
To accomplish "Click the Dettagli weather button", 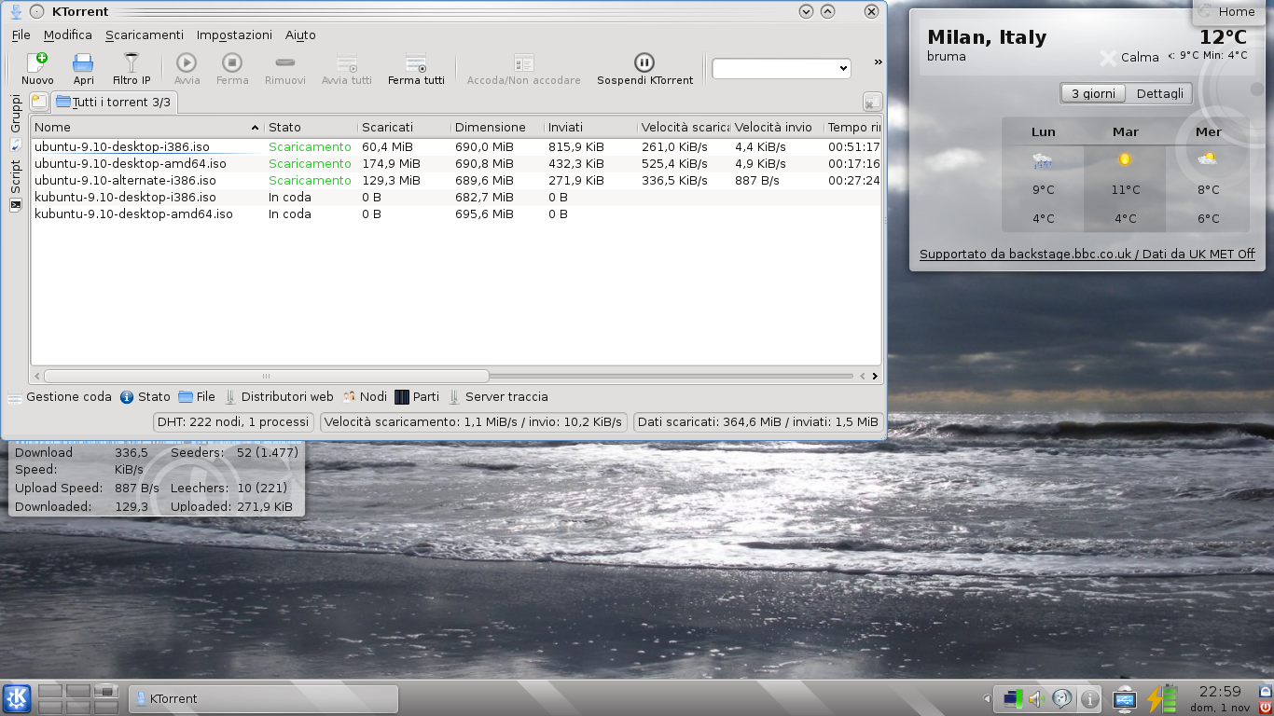I will point(1159,94).
